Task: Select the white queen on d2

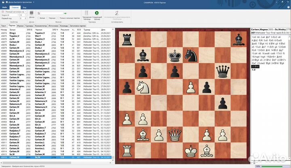Action: 175,135
